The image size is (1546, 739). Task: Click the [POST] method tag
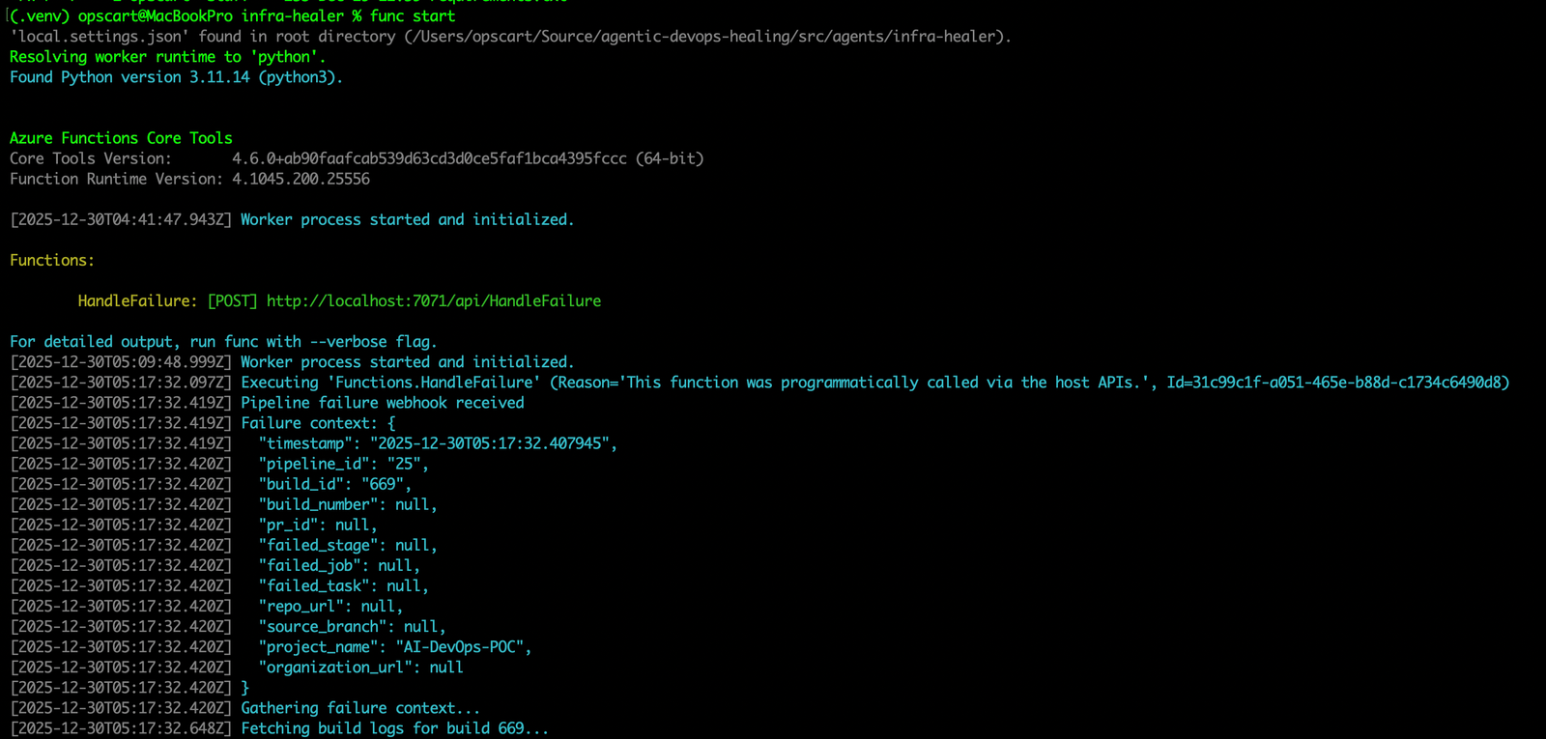(233, 301)
